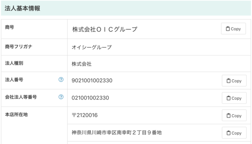Click the 株式会社 value in 法人種別 row

coord(82,64)
